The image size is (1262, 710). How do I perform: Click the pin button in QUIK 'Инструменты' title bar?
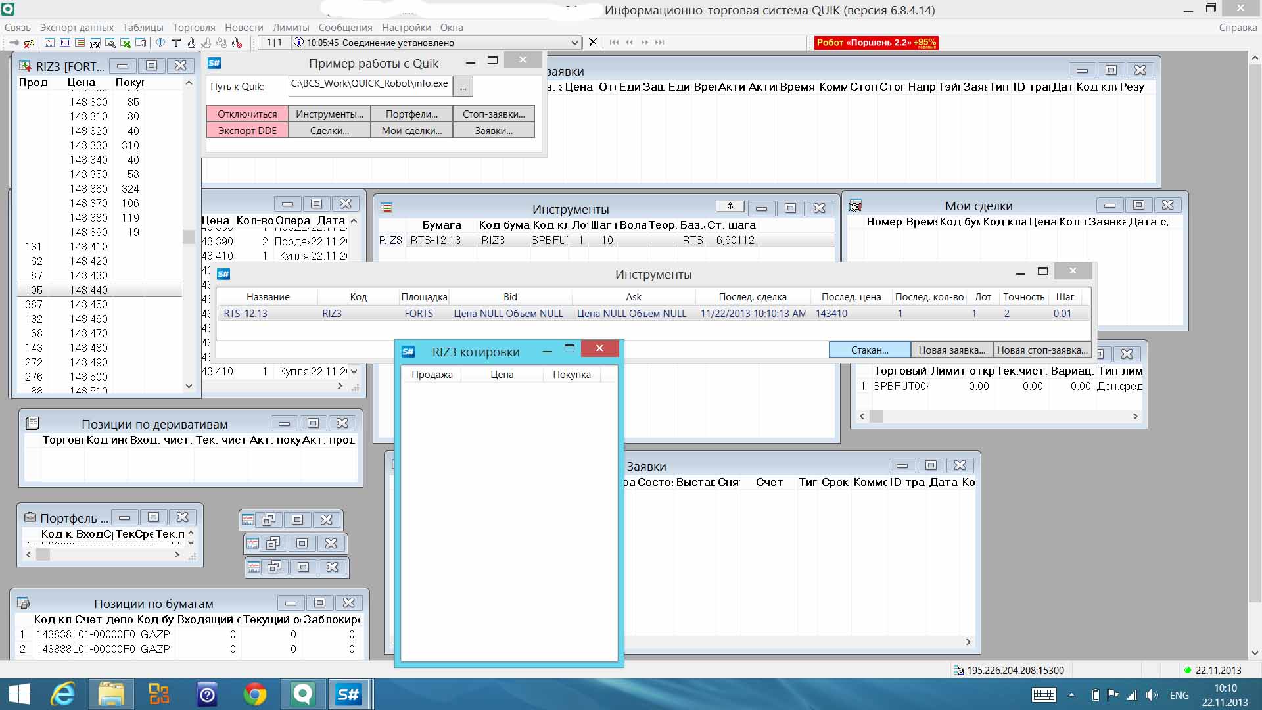point(730,206)
